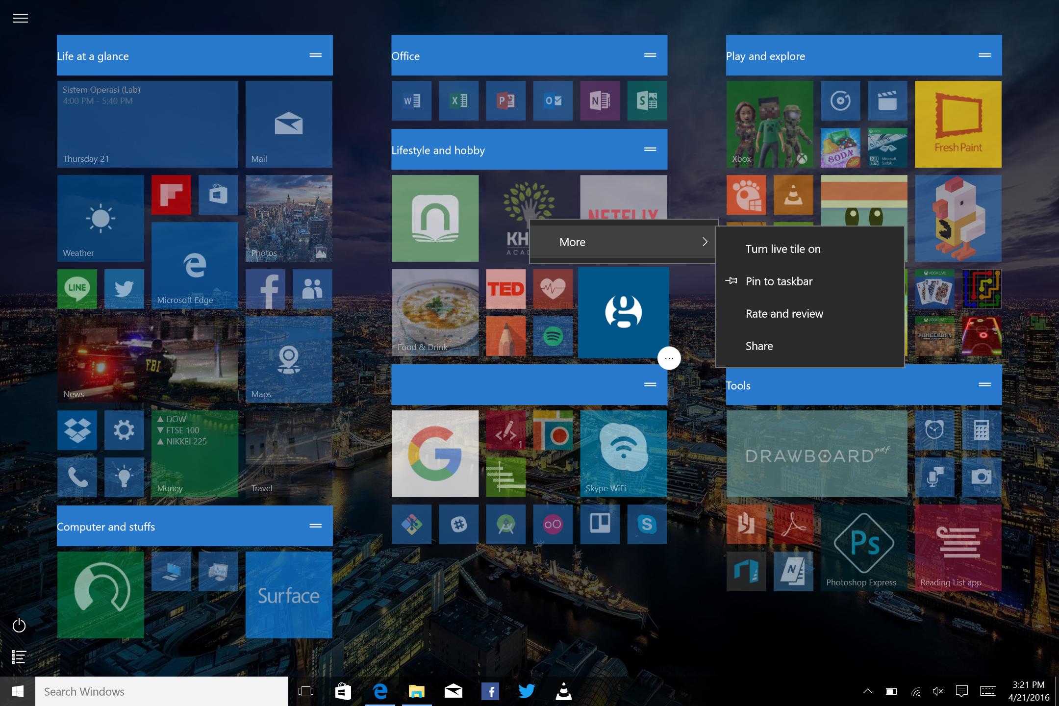Open the Slack tile
The height and width of the screenshot is (706, 1059).
[458, 524]
